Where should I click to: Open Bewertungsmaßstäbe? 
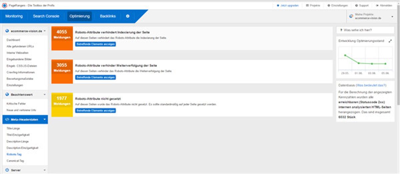click(20, 79)
